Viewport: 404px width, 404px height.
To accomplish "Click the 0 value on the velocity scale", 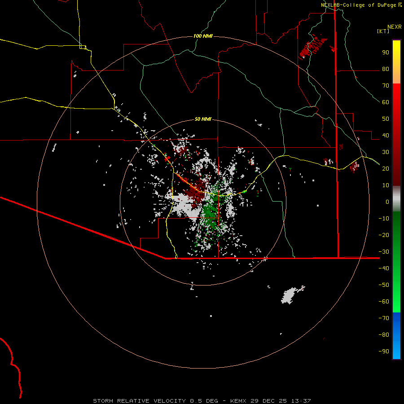I will 387,202.
